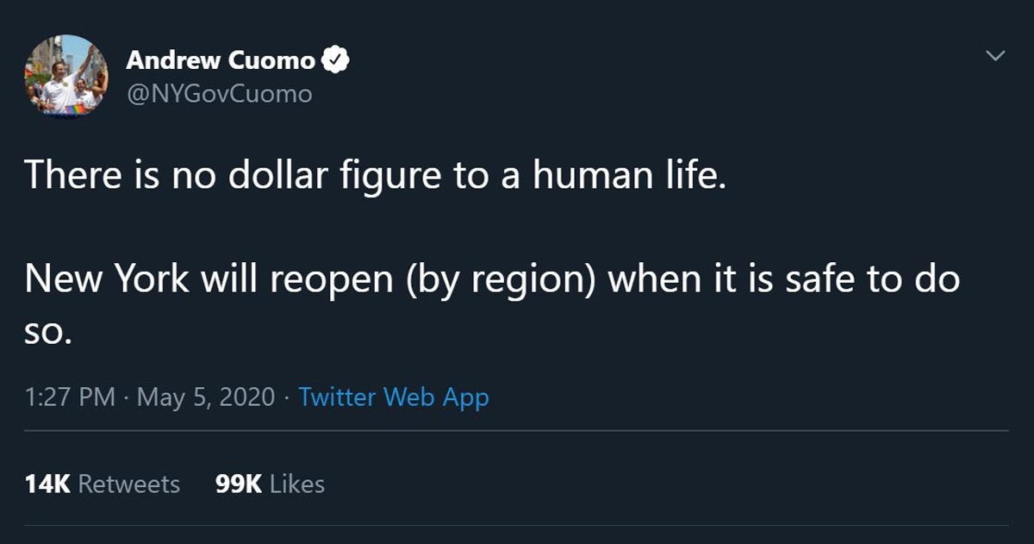Click the word Retweets

coord(129,485)
